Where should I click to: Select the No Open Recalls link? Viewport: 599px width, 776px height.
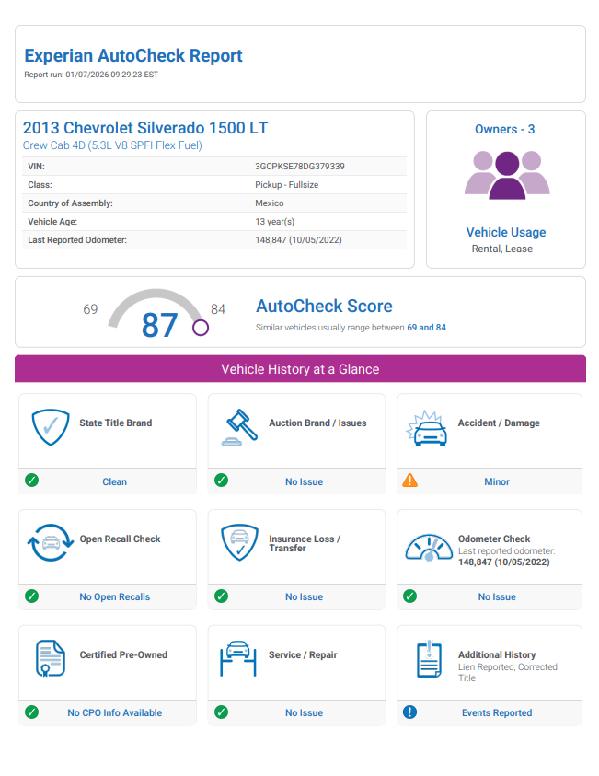[114, 596]
